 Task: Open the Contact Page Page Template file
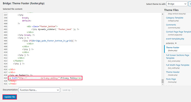coord(178,32)
